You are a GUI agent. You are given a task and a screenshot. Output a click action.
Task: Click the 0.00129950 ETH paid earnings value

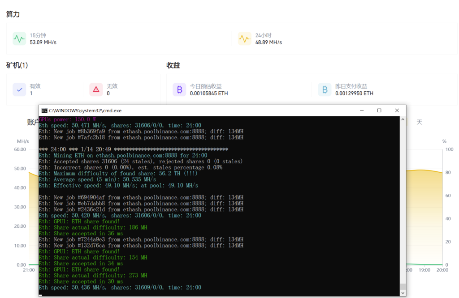coord(354,94)
